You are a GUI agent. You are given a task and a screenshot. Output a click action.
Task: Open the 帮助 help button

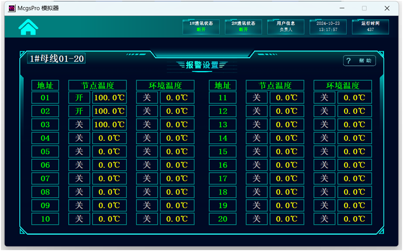[359, 61]
